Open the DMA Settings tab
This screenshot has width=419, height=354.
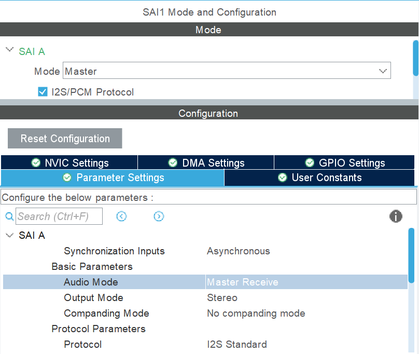coord(206,162)
